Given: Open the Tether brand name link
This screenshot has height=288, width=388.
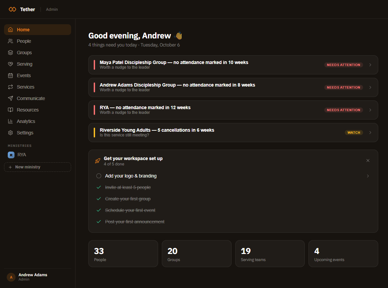Looking at the screenshot, I should (x=27, y=9).
